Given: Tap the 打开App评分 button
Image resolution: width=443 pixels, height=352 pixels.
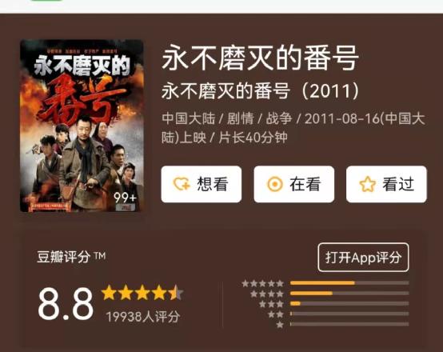Looking at the screenshot, I should click(363, 258).
